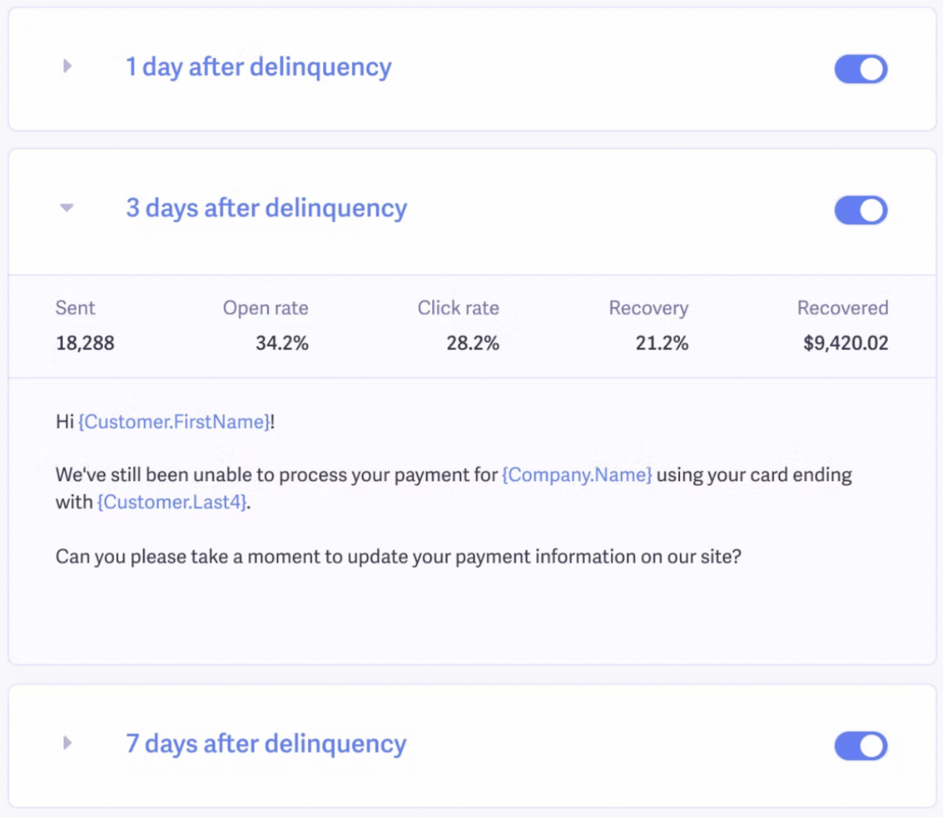The height and width of the screenshot is (822, 943).
Task: Expand the 7 days after delinquency arrow
Action: pos(67,743)
